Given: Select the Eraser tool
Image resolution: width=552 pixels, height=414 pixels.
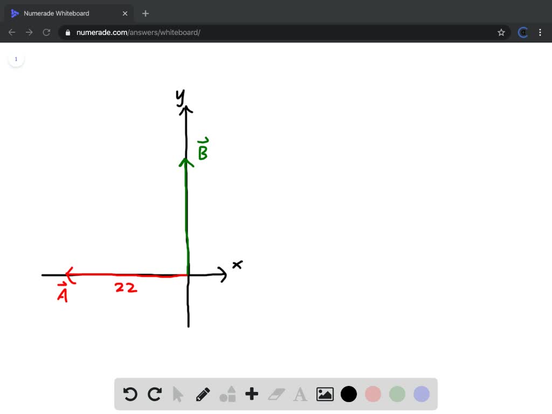Looking at the screenshot, I should tap(275, 394).
